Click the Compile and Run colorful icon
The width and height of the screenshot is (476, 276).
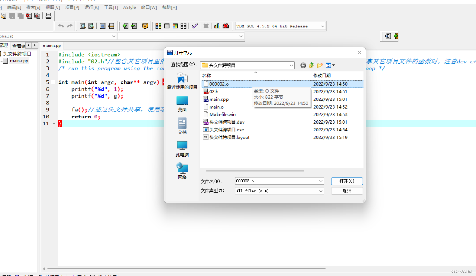point(175,26)
